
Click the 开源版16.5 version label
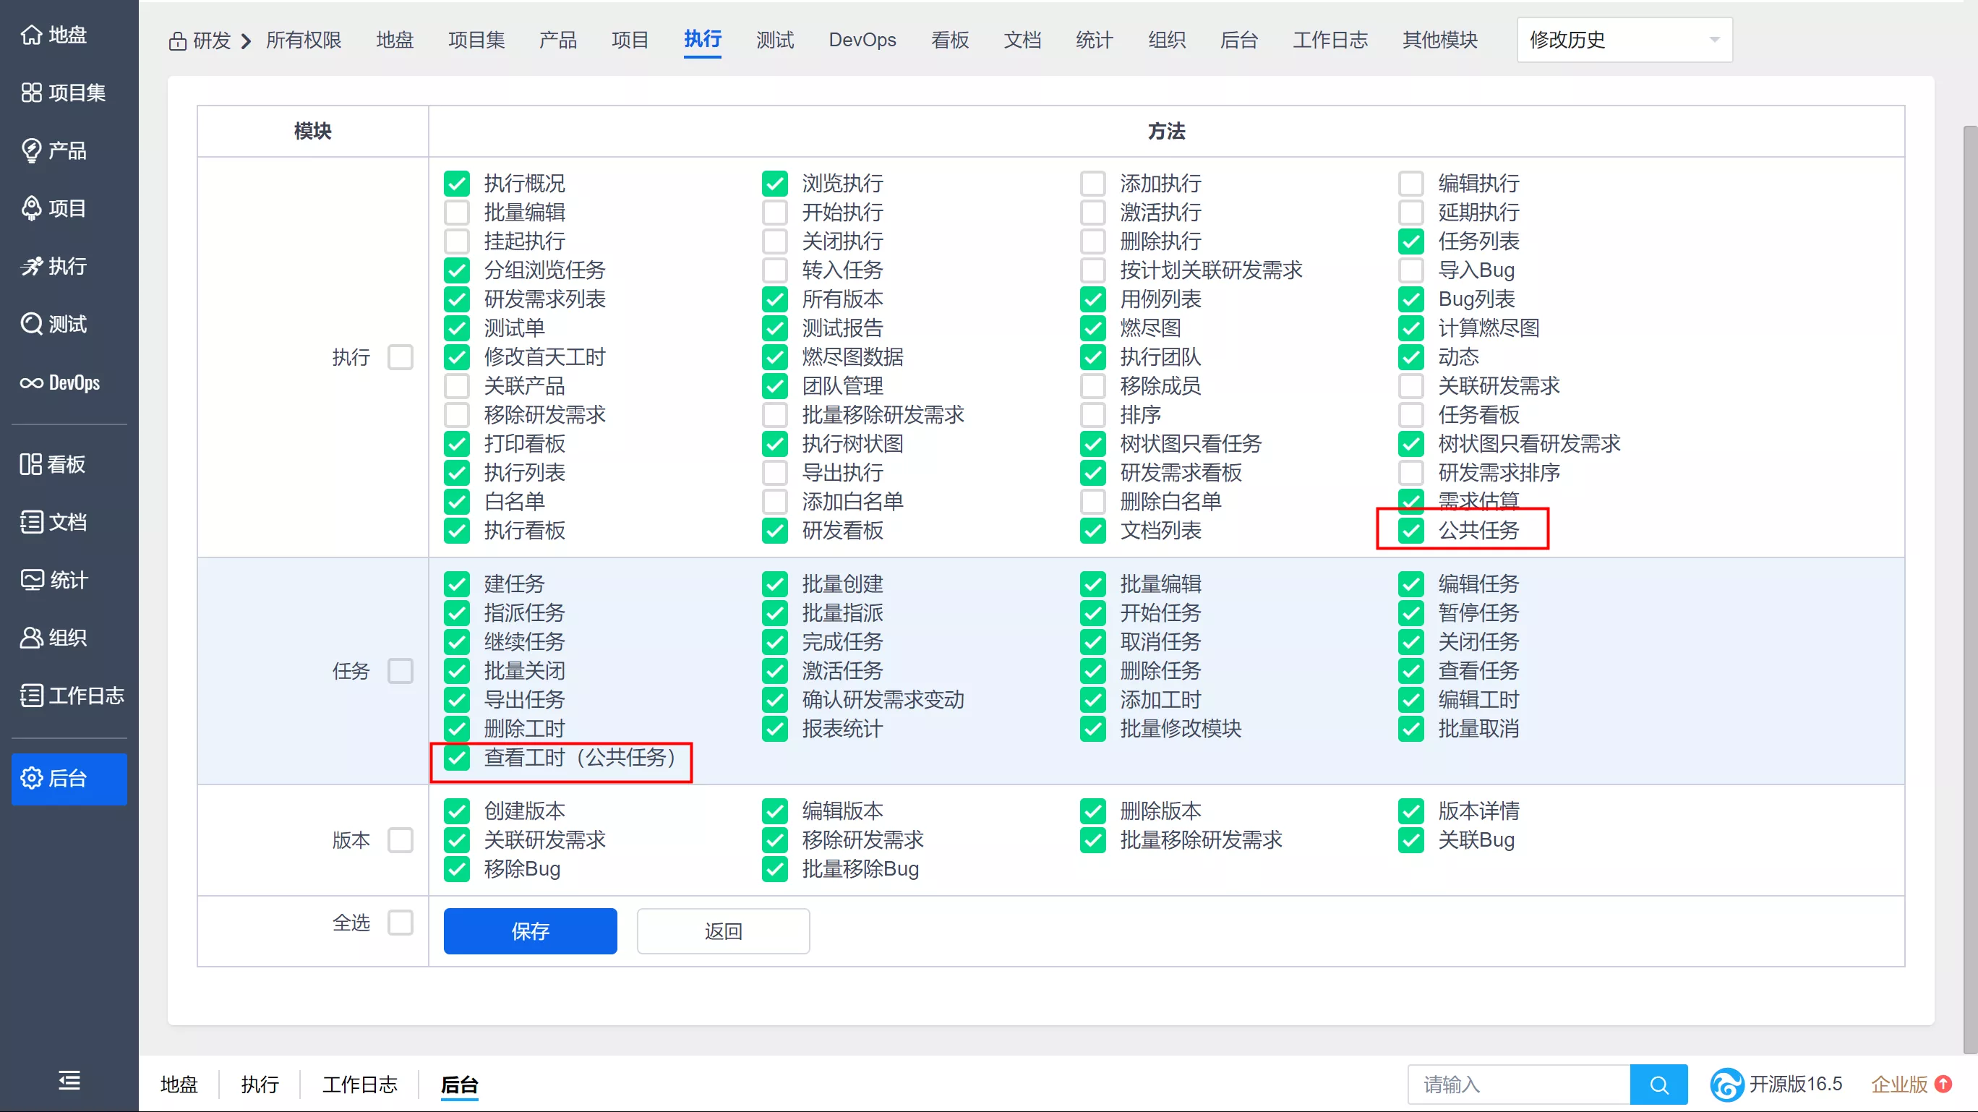(1795, 1085)
